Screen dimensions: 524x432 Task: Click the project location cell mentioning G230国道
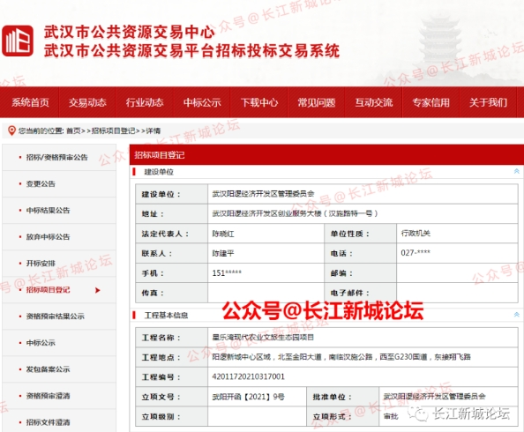[x=363, y=357]
